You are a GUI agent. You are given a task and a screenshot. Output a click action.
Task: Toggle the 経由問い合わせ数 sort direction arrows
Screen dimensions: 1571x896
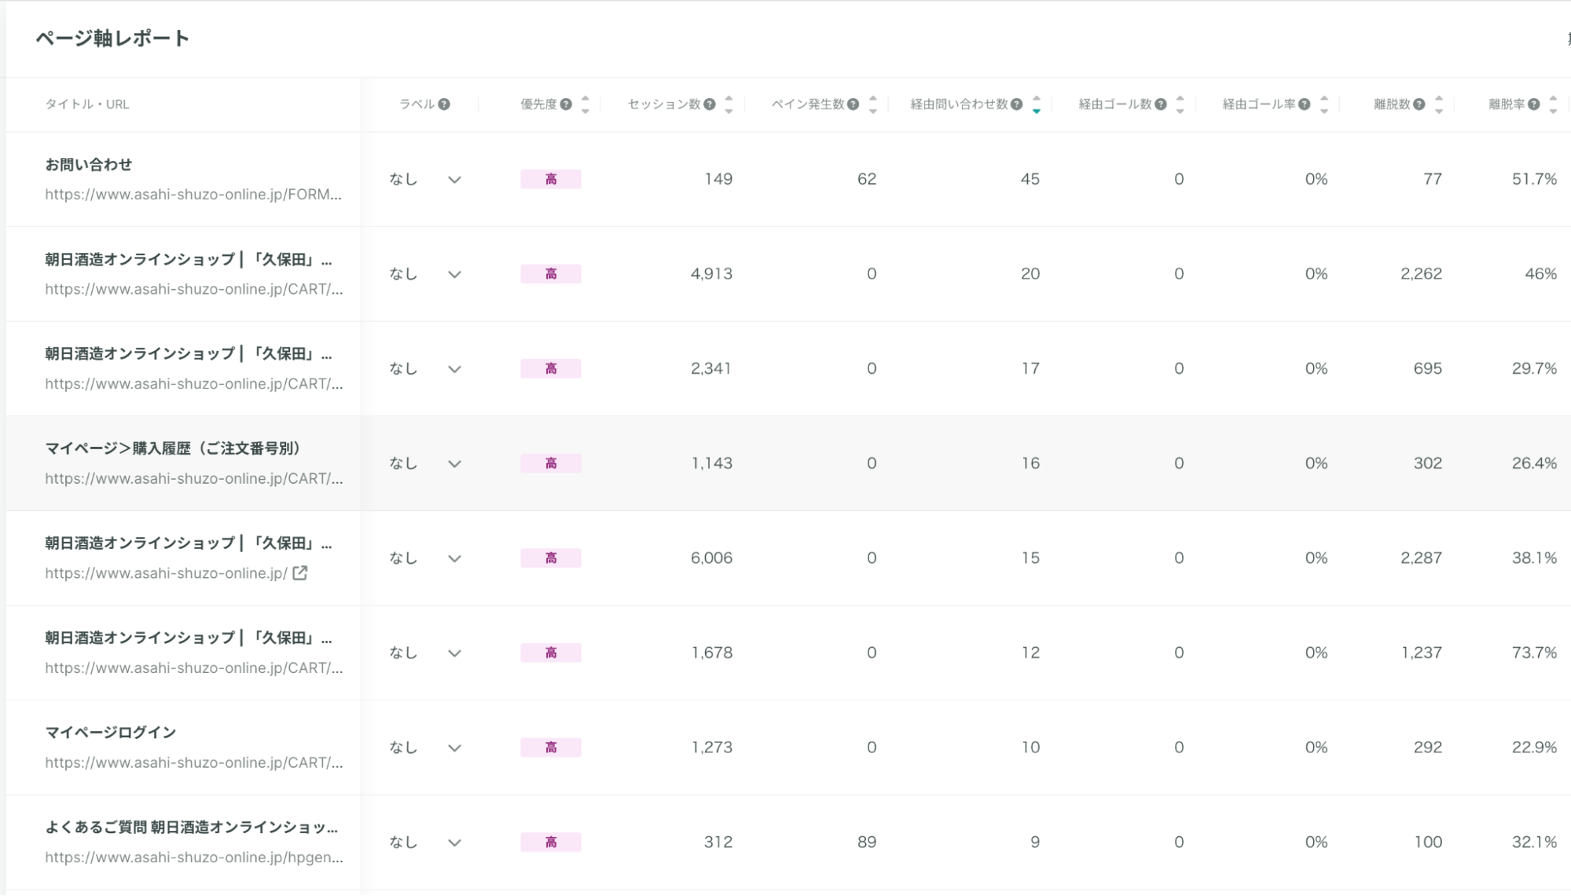1036,104
